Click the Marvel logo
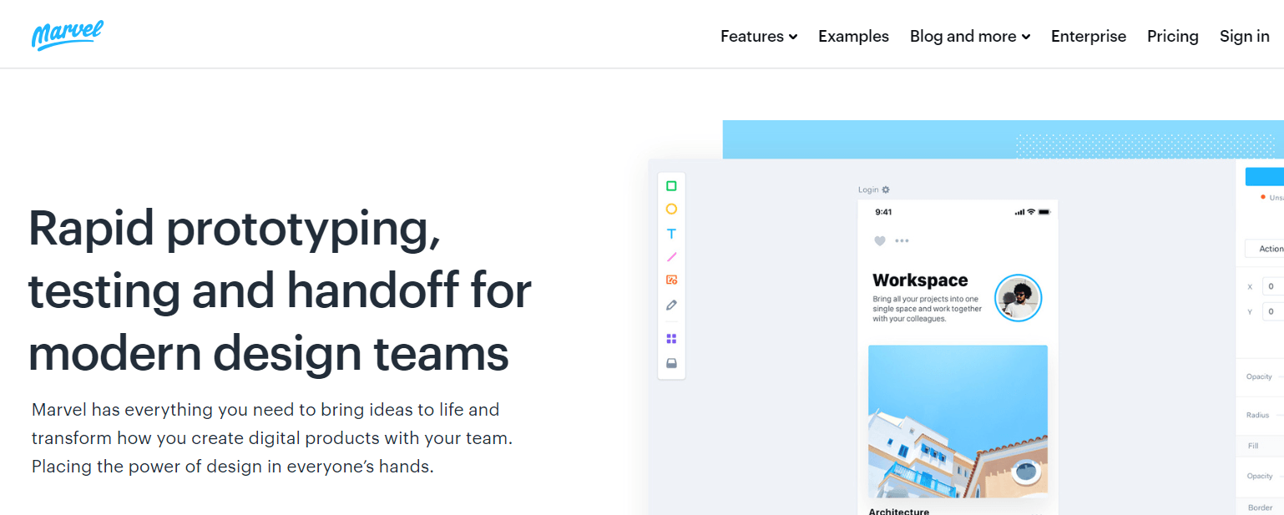Screen dimensions: 1284x515 [67, 35]
